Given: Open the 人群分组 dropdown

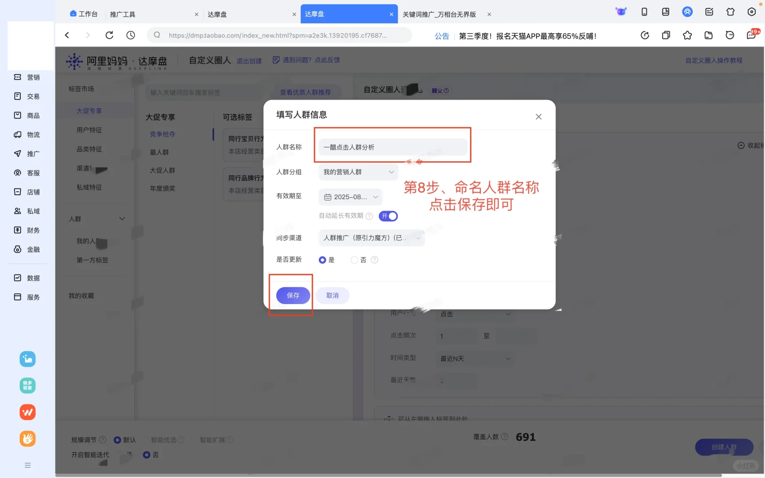Looking at the screenshot, I should coord(358,172).
